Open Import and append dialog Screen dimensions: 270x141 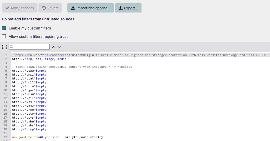tap(91, 8)
